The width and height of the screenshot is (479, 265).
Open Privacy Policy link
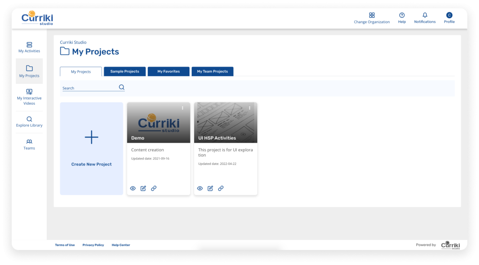pos(93,245)
